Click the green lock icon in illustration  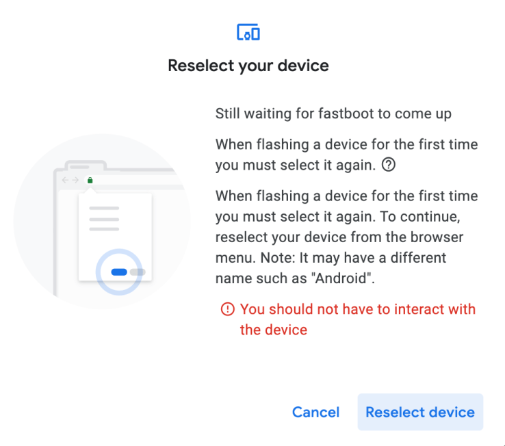click(90, 181)
